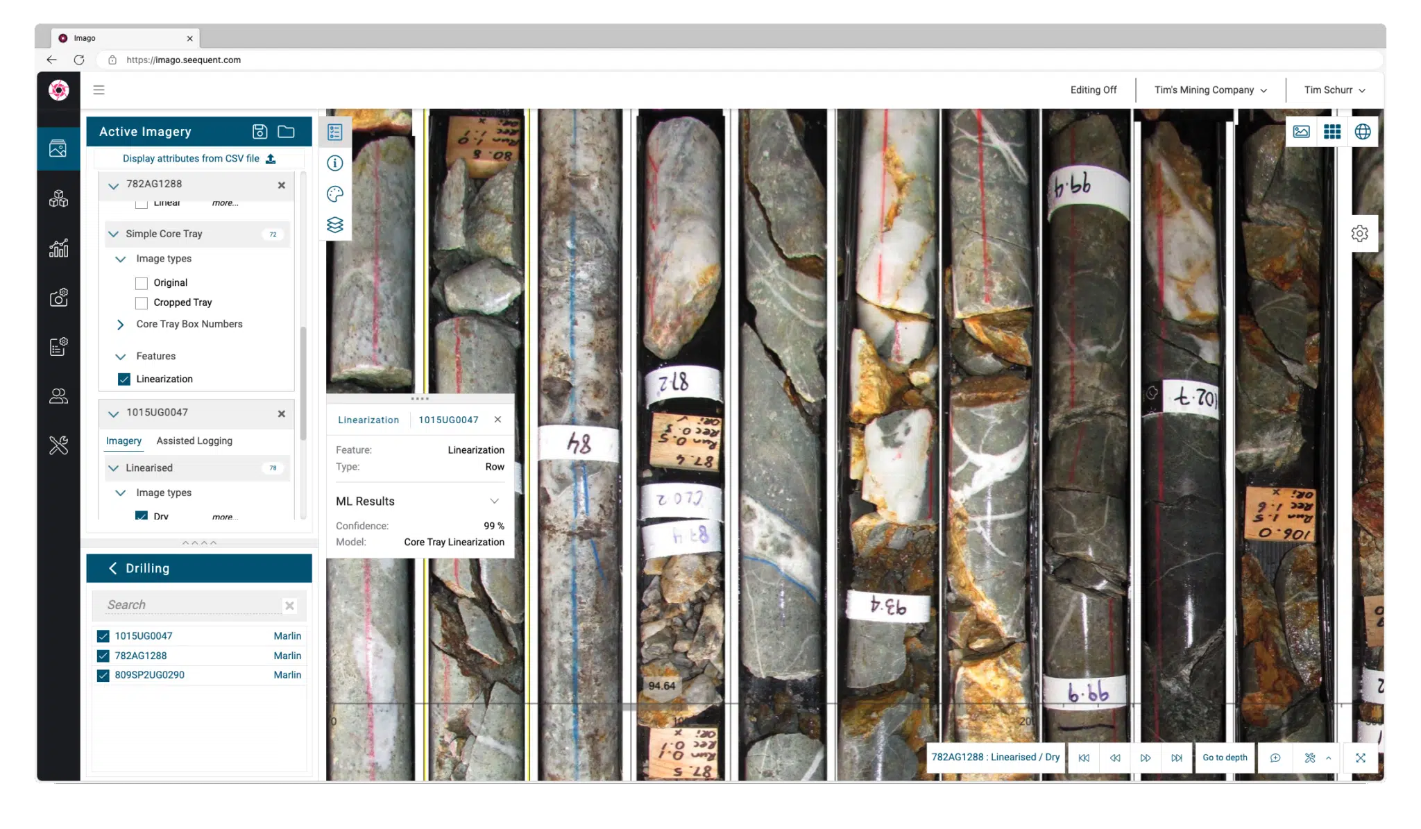This screenshot has height=829, width=1421.
Task: Click the layers stack icon in toolbar
Action: click(336, 225)
